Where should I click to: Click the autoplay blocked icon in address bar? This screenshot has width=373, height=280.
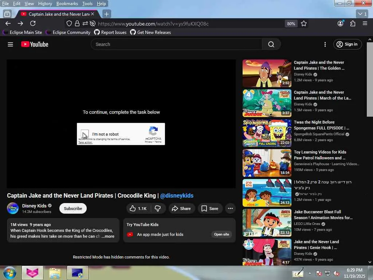point(93,23)
